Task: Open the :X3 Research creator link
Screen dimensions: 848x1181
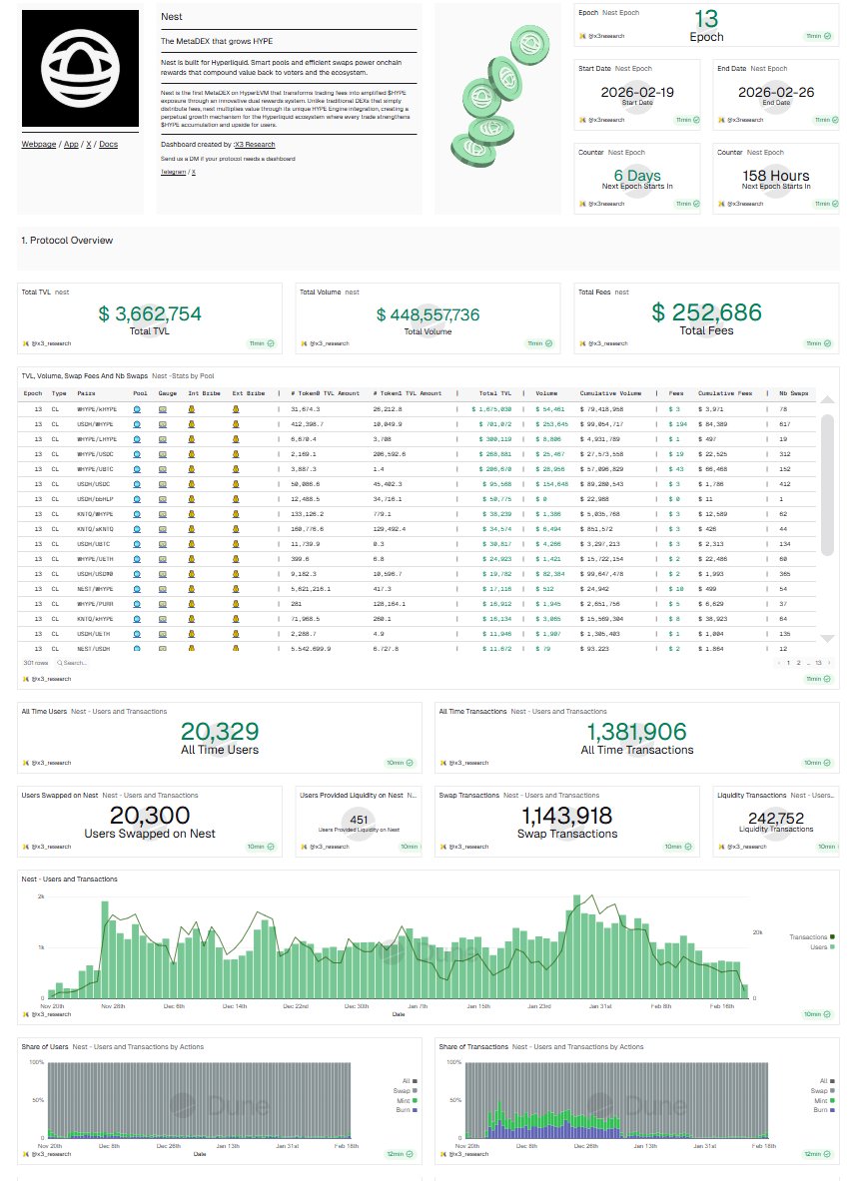Action: click(254, 144)
